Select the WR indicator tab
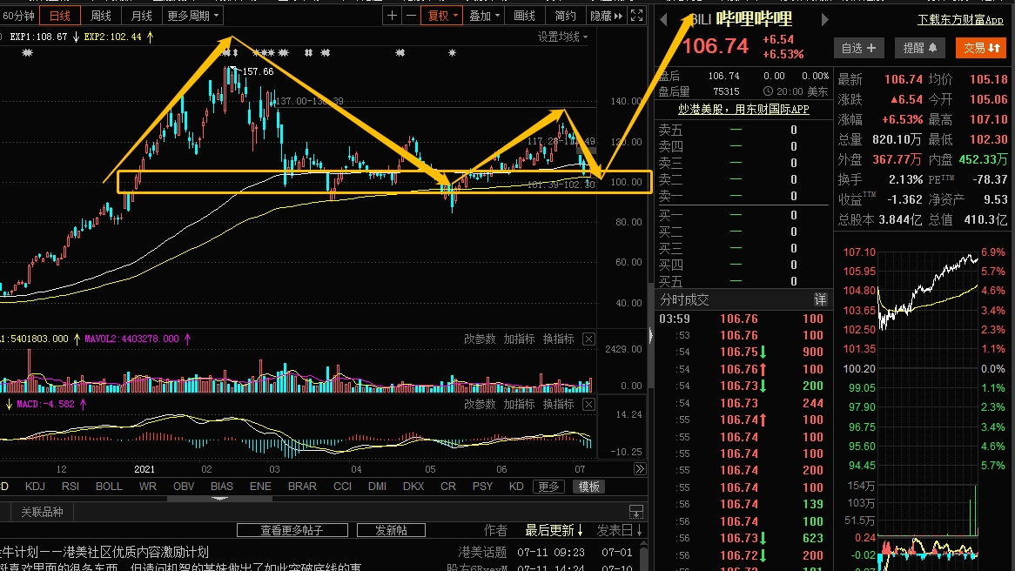 click(x=148, y=487)
